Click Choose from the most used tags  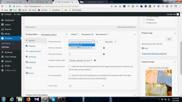pos(154,54)
